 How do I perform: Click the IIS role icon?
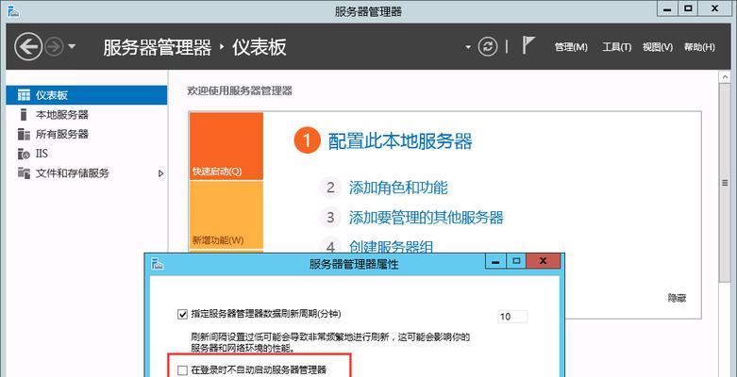(x=24, y=154)
